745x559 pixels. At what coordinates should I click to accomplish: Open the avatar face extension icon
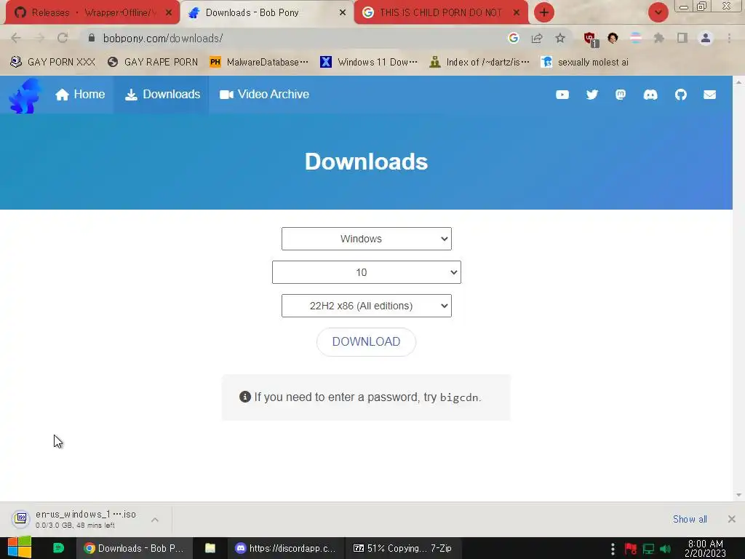[x=613, y=38]
